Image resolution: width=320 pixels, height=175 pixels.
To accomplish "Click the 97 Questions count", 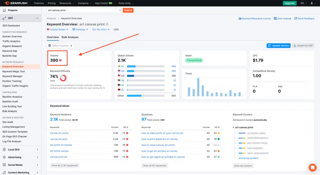I will pyautogui.click(x=144, y=119).
